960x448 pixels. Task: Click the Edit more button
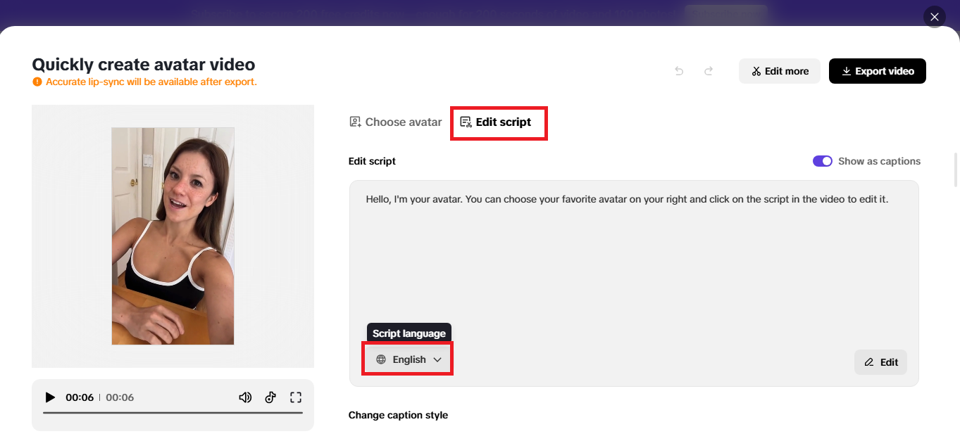pos(779,71)
